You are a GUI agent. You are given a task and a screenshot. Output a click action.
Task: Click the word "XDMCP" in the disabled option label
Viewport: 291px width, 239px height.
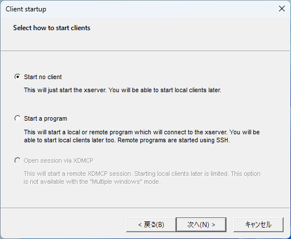pos(83,160)
